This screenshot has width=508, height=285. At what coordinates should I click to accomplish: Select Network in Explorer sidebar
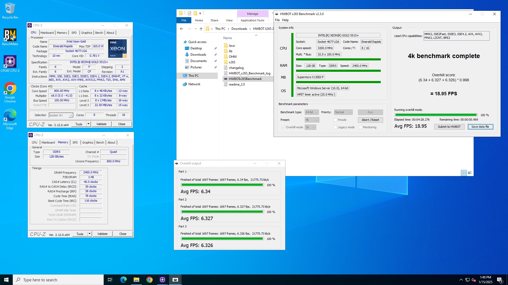[x=194, y=84]
